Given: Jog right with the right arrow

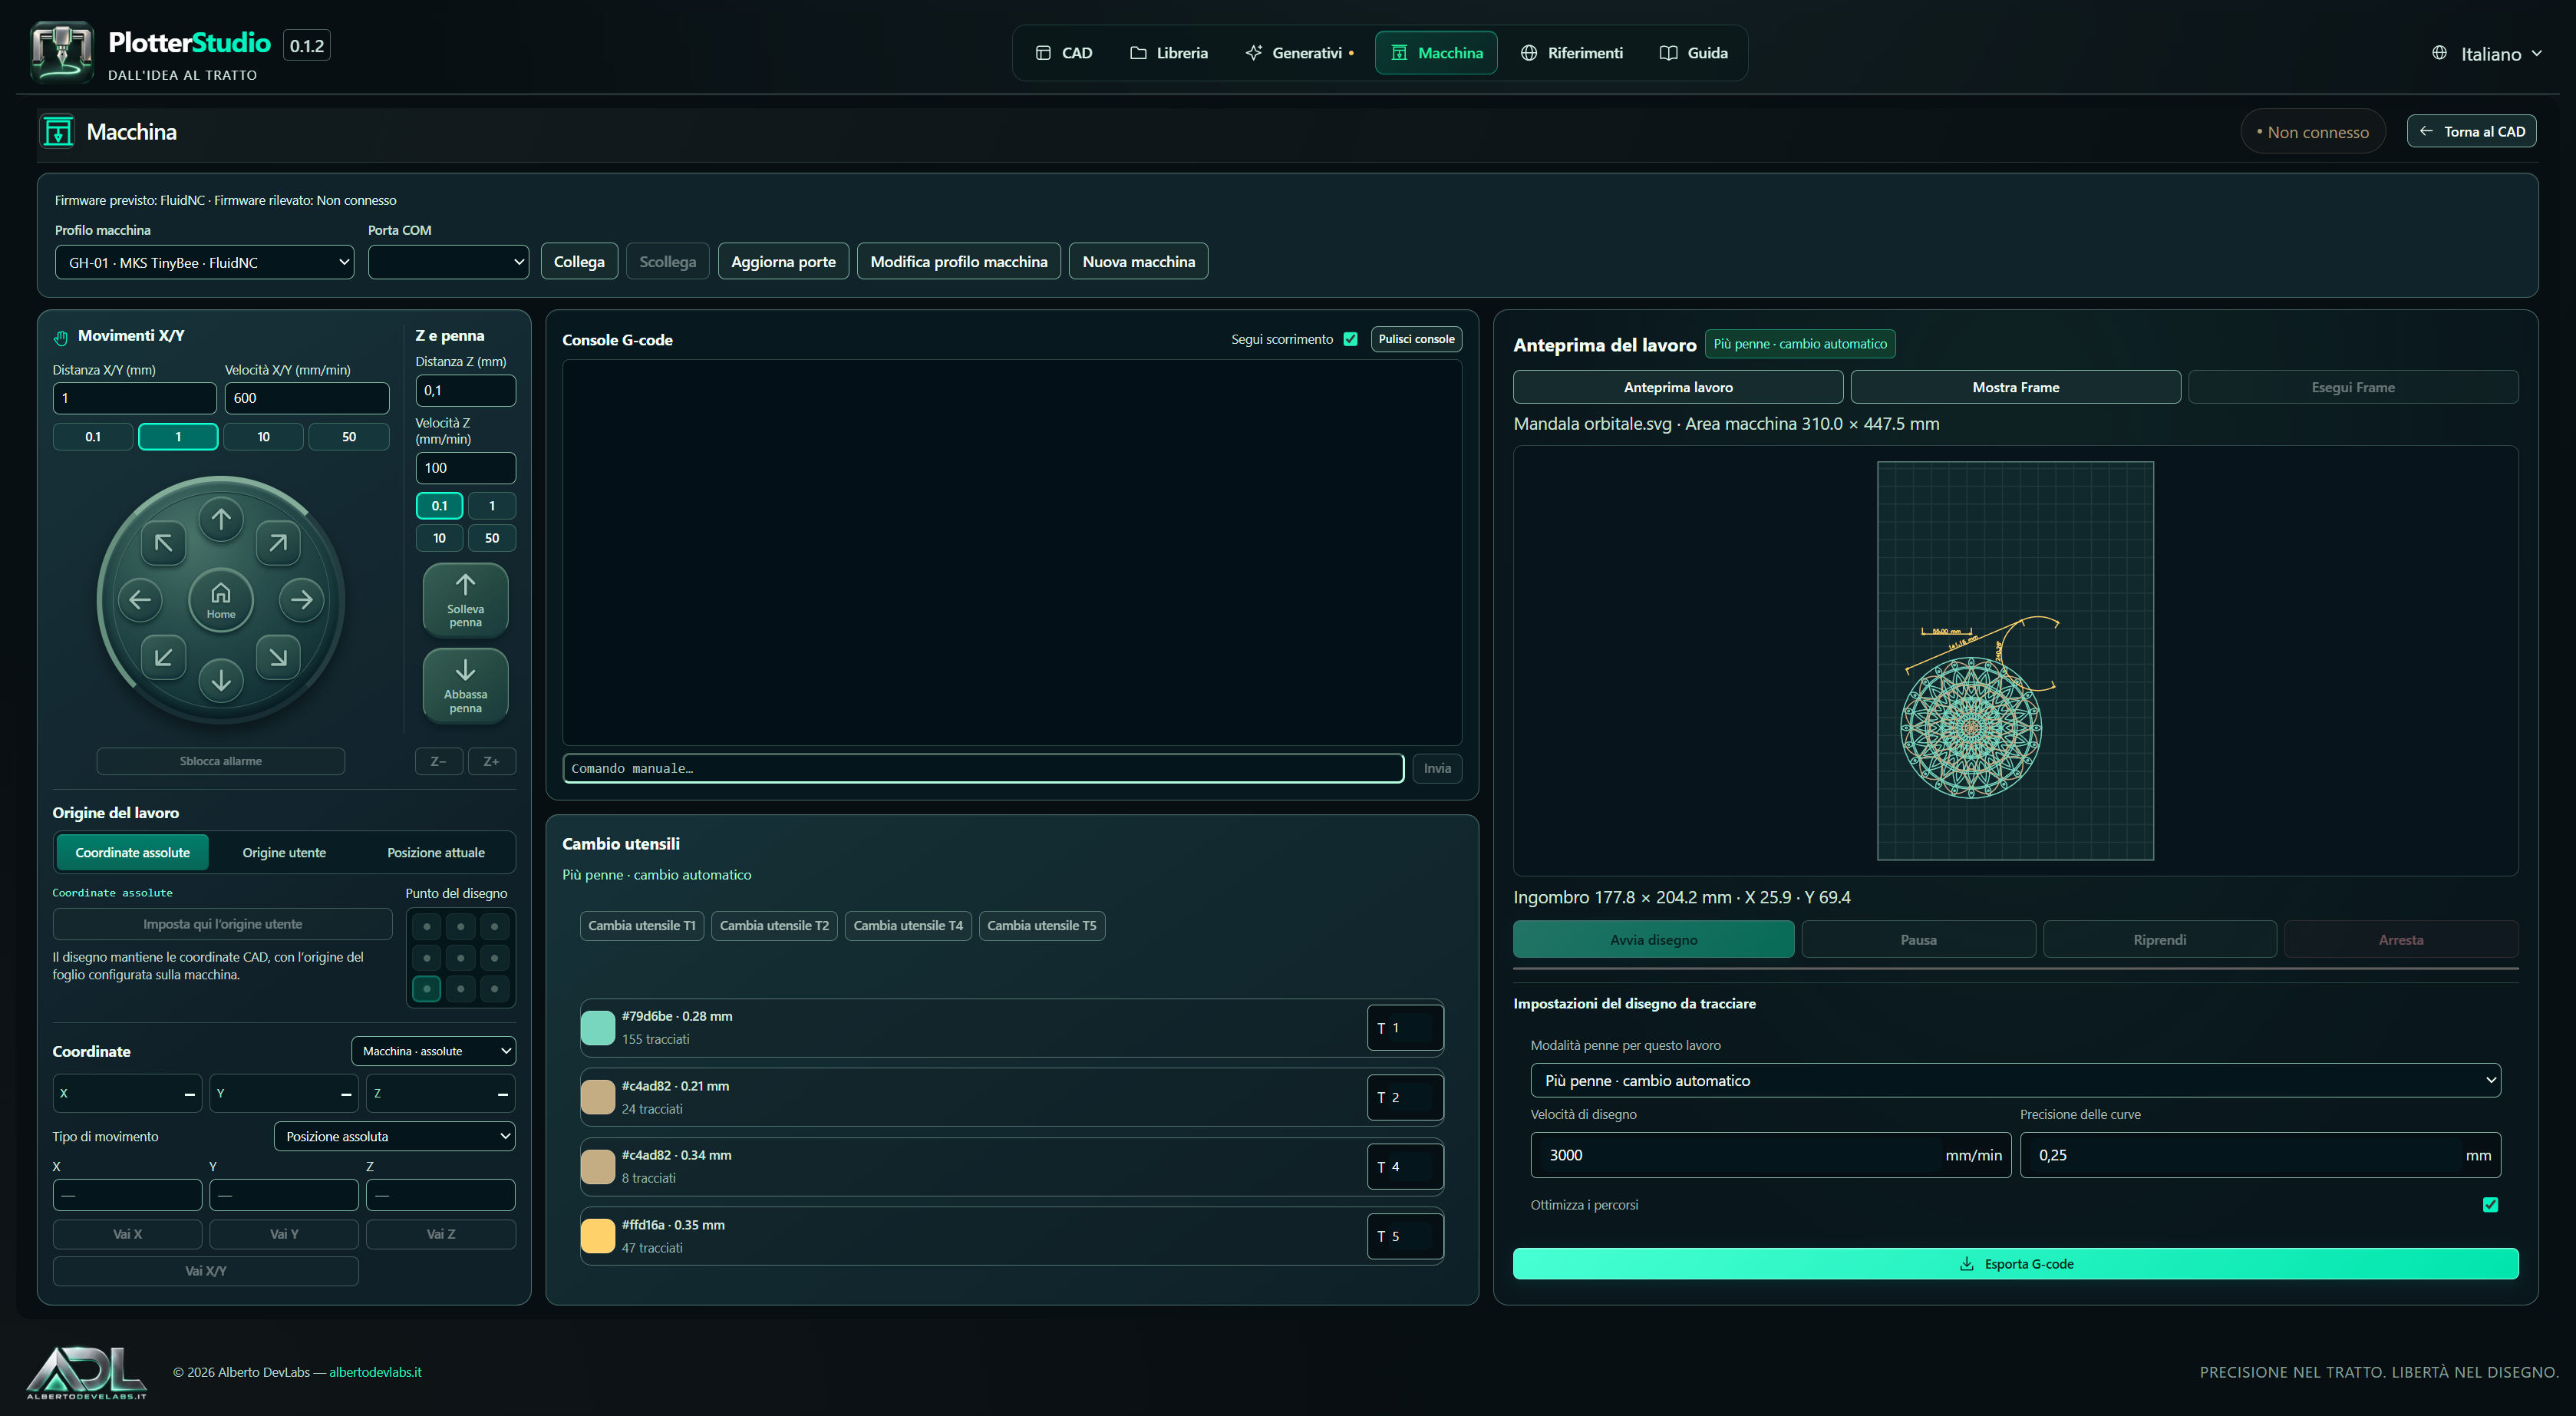Looking at the screenshot, I should (302, 600).
